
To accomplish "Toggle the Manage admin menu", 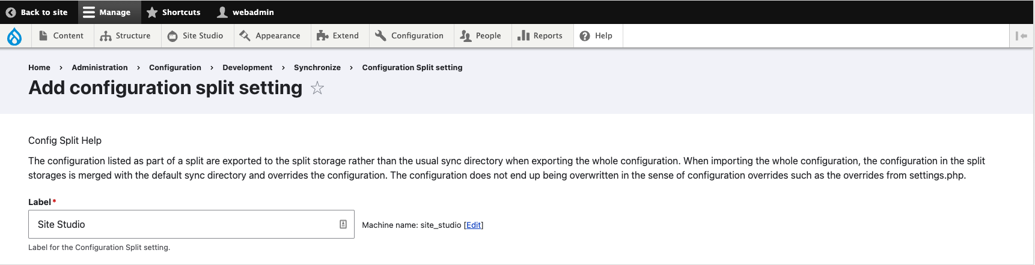I will click(107, 12).
